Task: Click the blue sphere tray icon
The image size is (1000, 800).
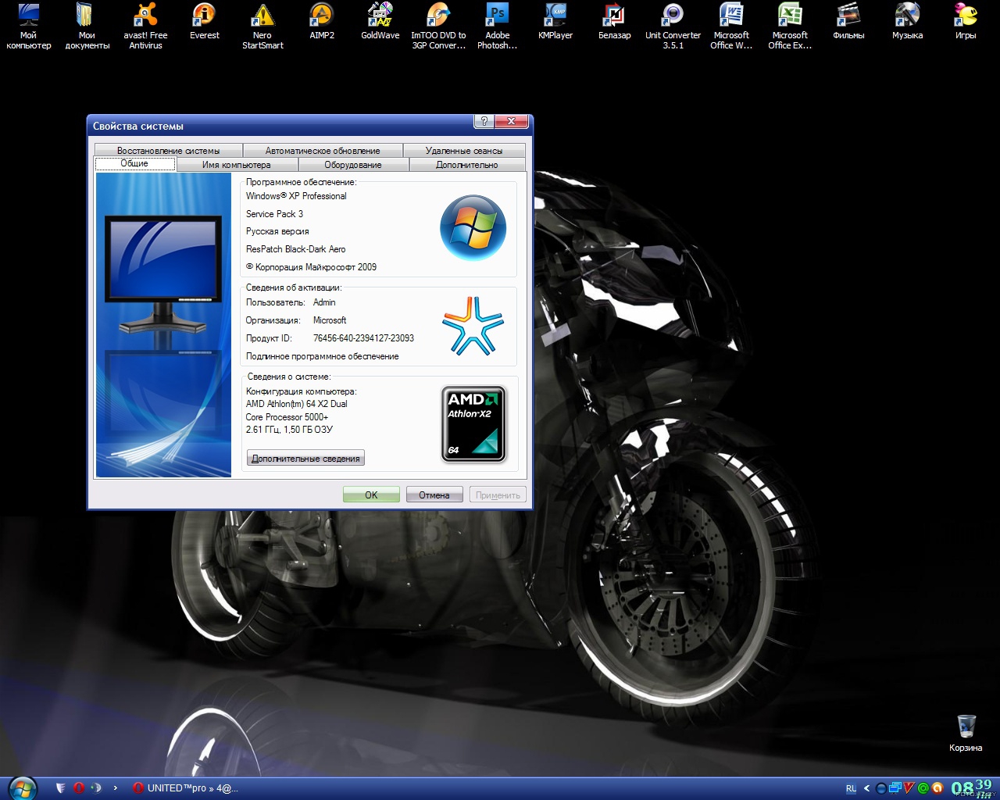Action: click(881, 788)
